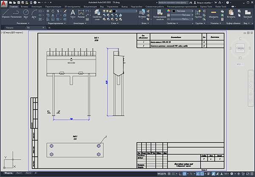Switch to the Параметризация ribbon tab
This screenshot has width=255, height=177.
53,7
